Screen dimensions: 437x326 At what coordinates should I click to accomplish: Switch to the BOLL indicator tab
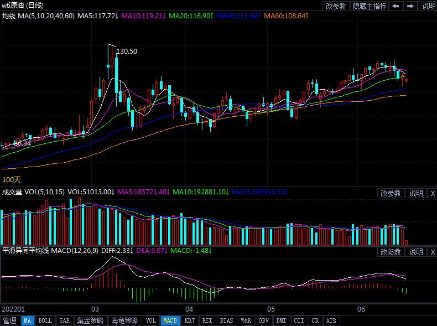[x=45, y=320]
